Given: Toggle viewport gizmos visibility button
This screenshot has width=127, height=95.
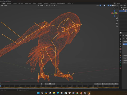Looking at the screenshot, I should [100, 6].
